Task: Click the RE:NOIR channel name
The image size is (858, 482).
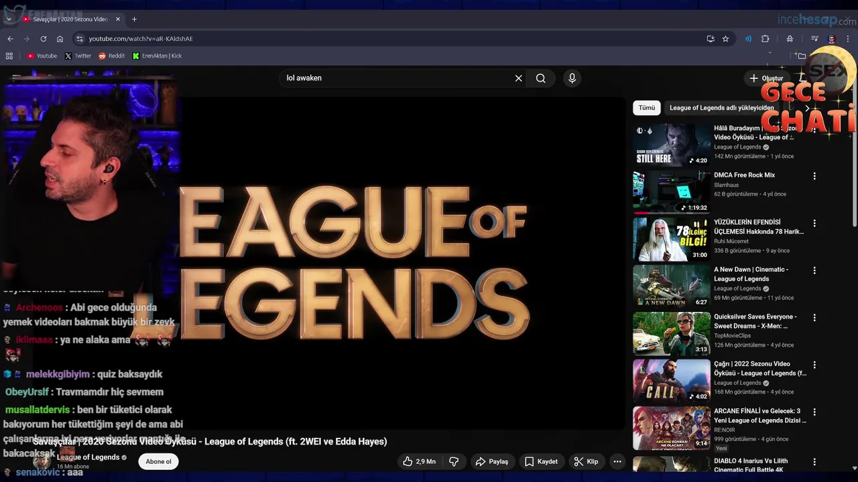Action: 725,430
